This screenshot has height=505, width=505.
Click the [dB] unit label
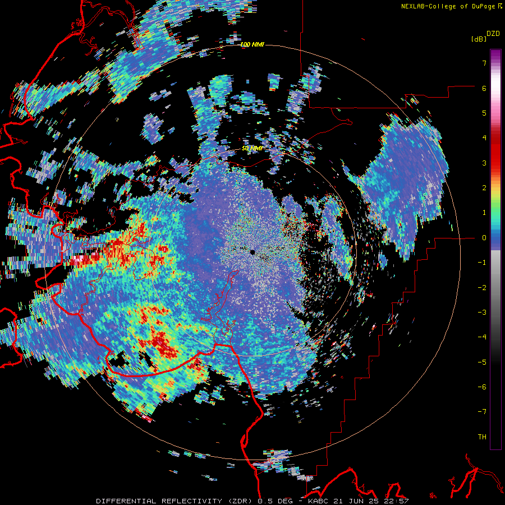pyautogui.click(x=479, y=39)
